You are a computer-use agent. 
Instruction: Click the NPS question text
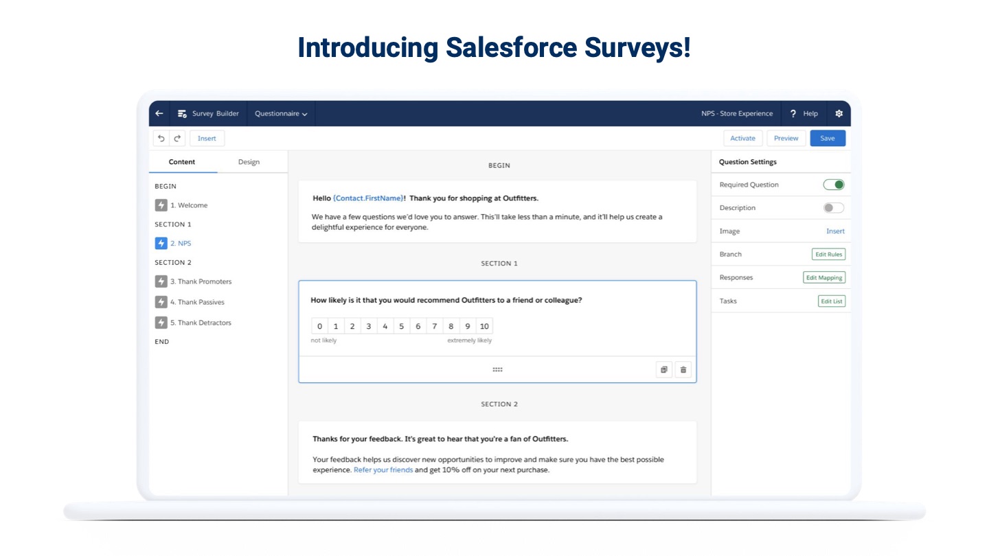446,300
